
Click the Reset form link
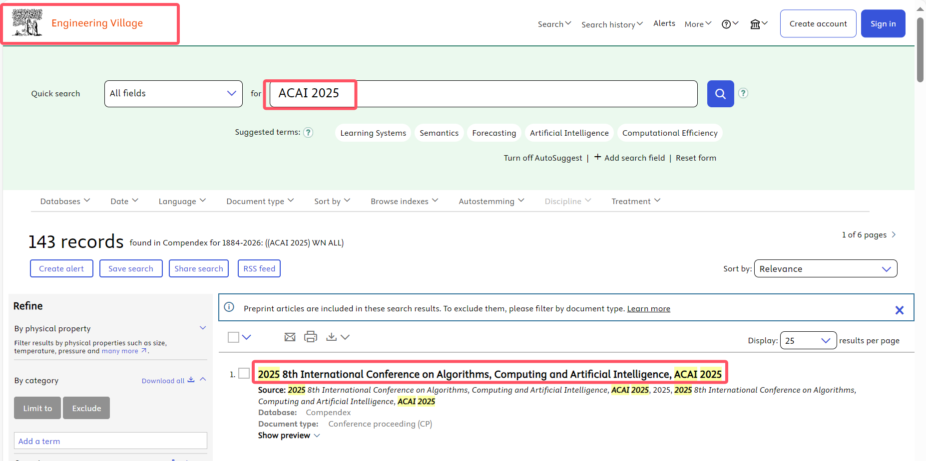click(x=696, y=158)
